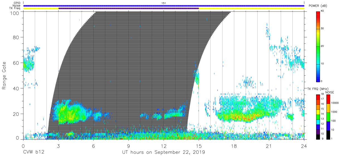
Task: Click the 24 hour tick on the UT axis
Action: 304,145
